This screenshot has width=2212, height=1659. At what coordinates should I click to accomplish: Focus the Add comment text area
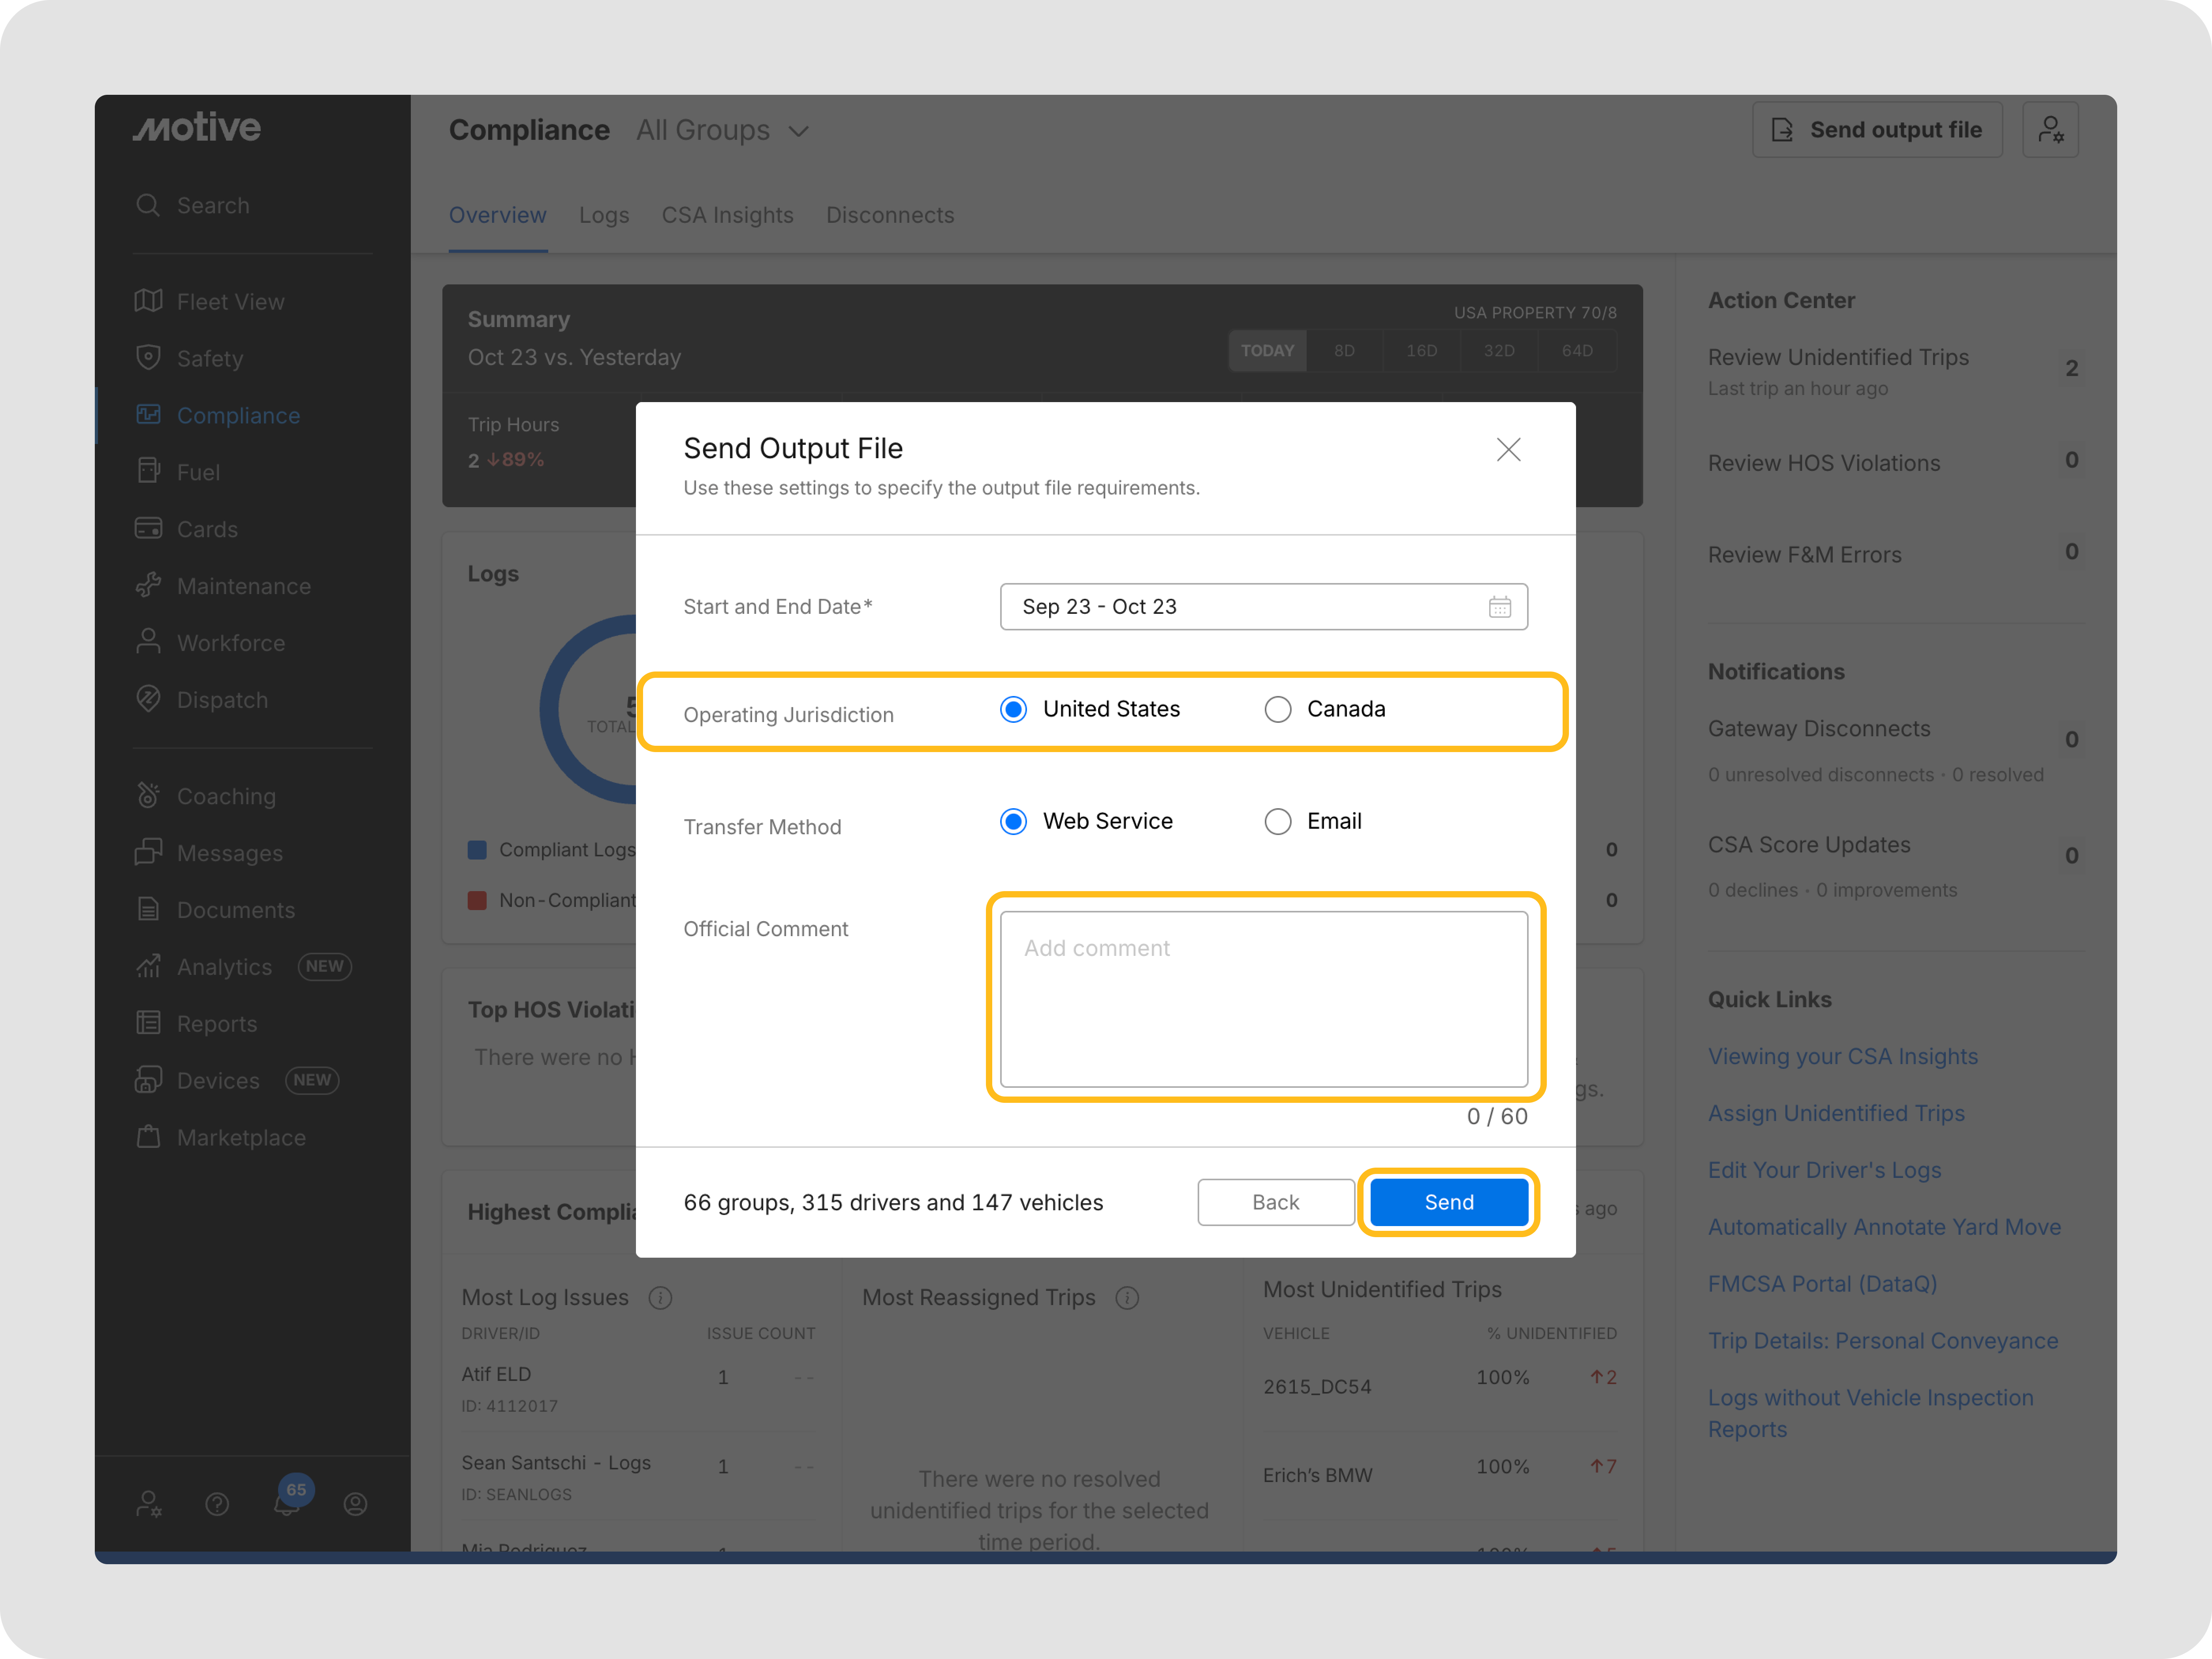(x=1263, y=998)
